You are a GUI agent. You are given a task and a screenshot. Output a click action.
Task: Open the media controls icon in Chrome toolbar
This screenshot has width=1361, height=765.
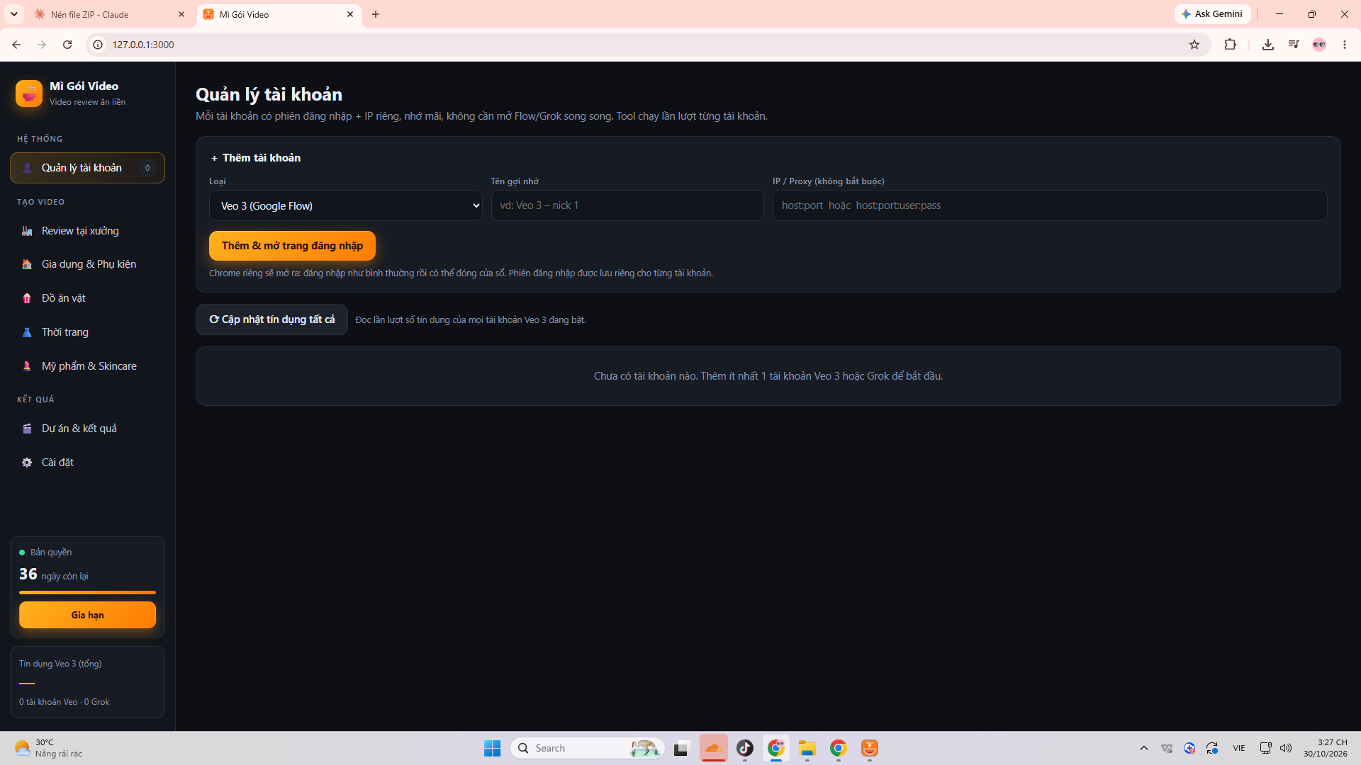(1294, 45)
